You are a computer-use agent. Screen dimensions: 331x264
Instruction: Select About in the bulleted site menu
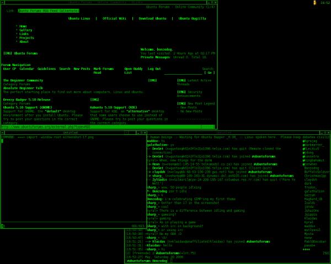click(24, 42)
